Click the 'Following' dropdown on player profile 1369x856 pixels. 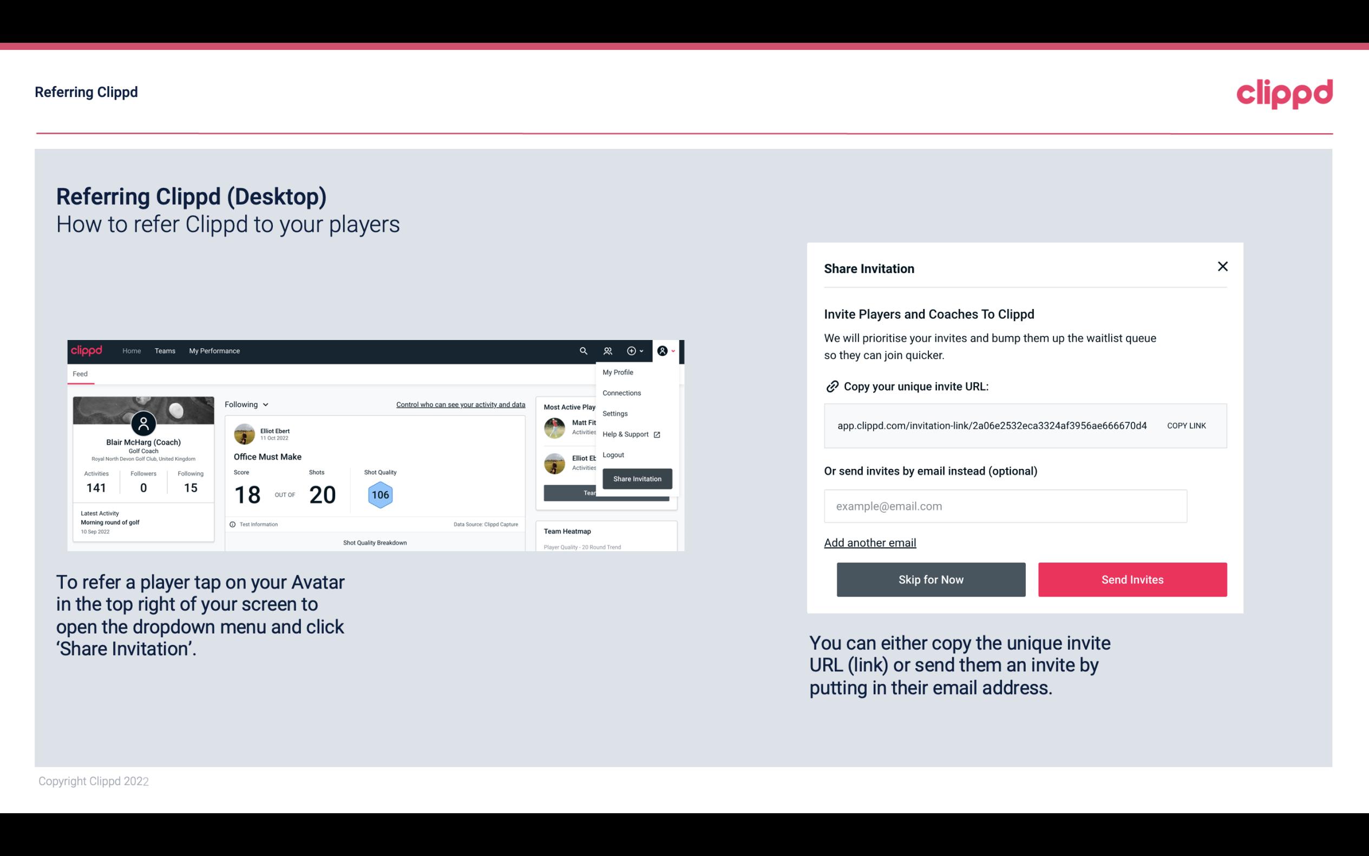245,404
